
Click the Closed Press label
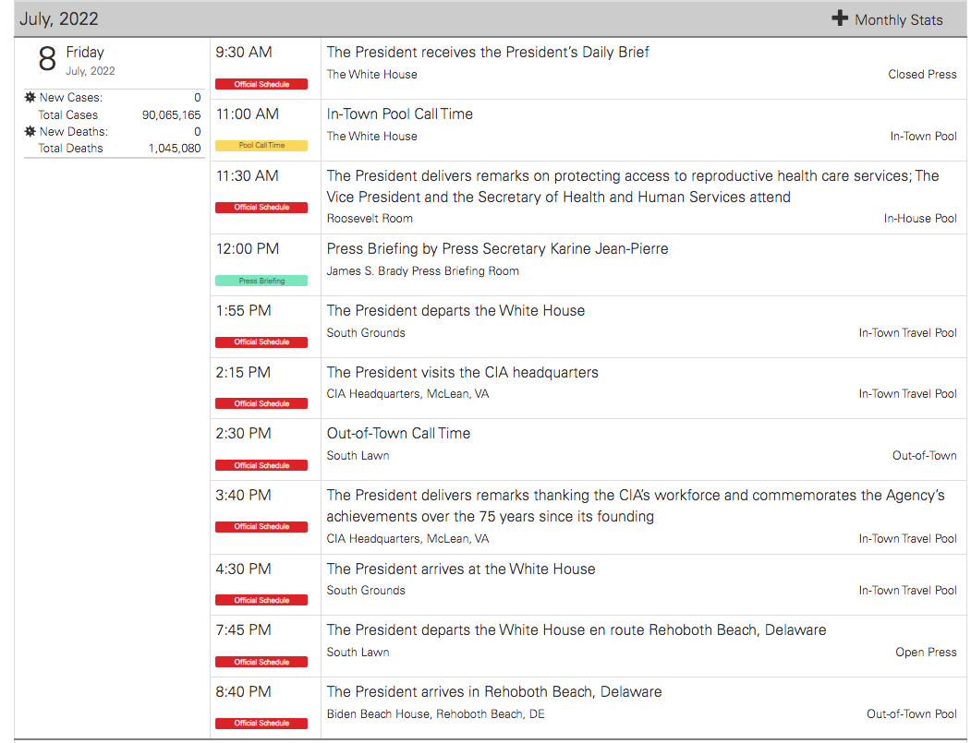click(x=922, y=74)
